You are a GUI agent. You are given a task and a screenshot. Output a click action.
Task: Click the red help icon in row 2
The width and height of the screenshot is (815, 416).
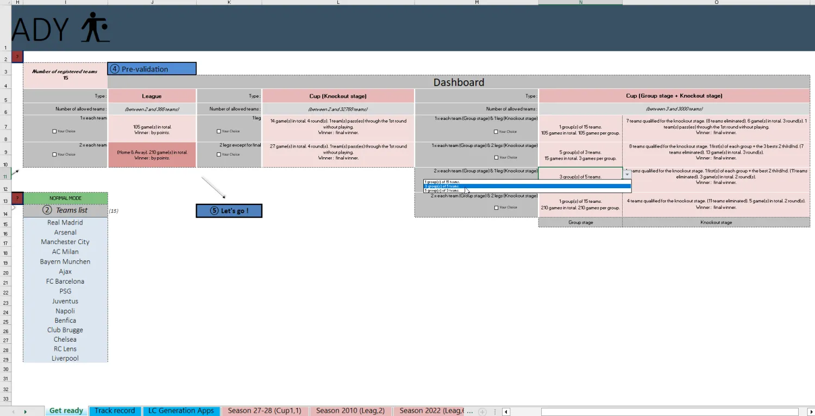(17, 57)
